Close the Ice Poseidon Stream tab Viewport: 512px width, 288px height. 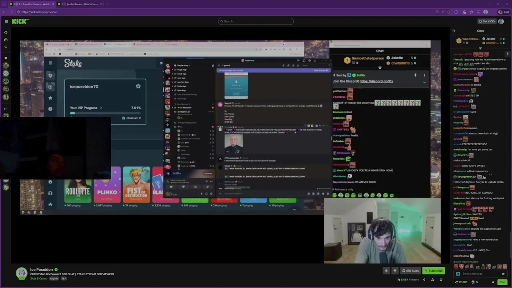[52, 4]
